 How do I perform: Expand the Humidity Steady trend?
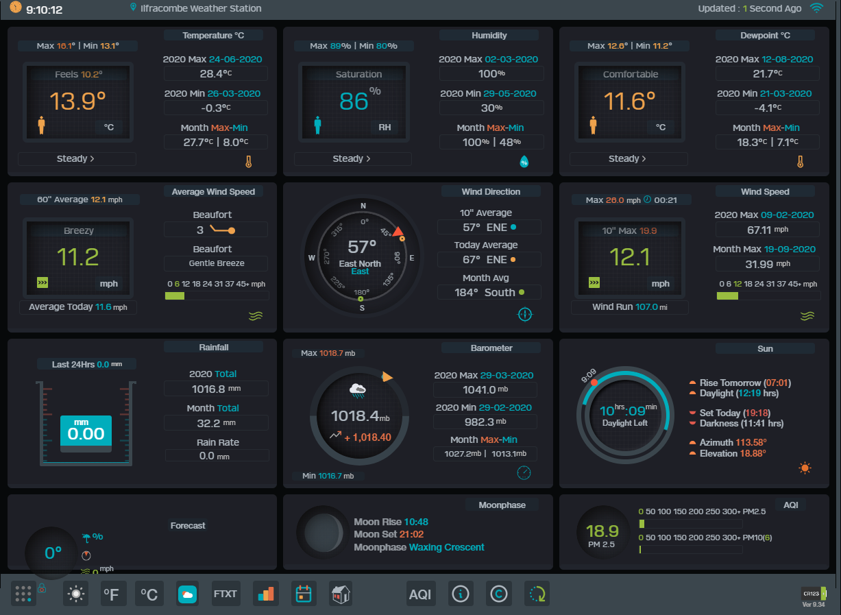click(352, 159)
